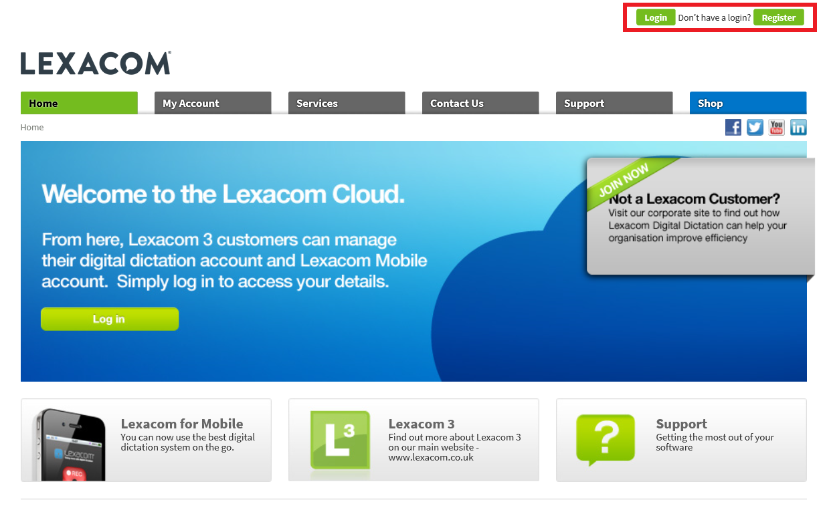This screenshot has height=516, width=827.
Task: Open the LinkedIn social icon
Action: tap(798, 127)
